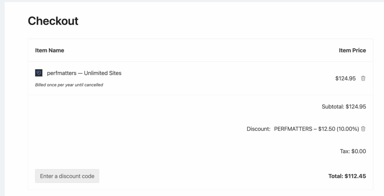This screenshot has height=196, width=384.
Task: Click the Checkout page heading
Action: pos(53,21)
